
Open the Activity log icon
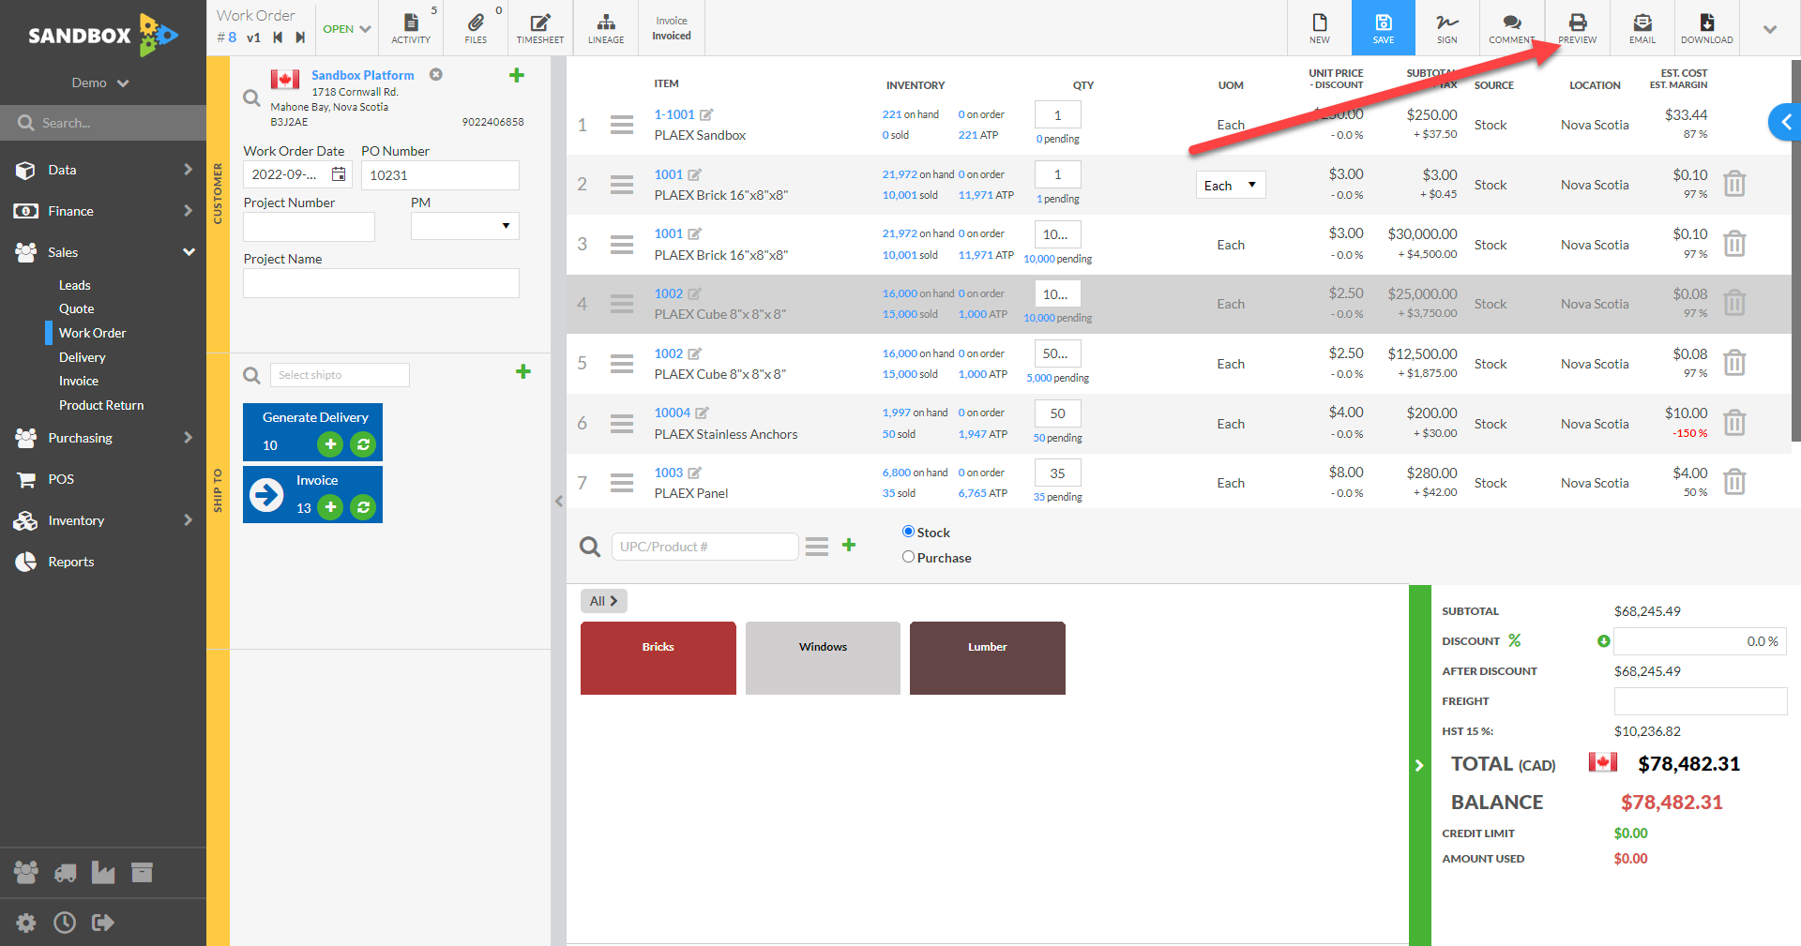tap(411, 27)
